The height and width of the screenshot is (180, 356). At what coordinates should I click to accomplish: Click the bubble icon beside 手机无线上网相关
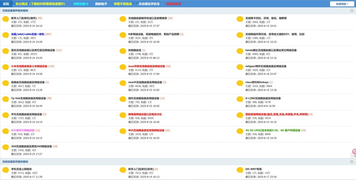click(6, 170)
